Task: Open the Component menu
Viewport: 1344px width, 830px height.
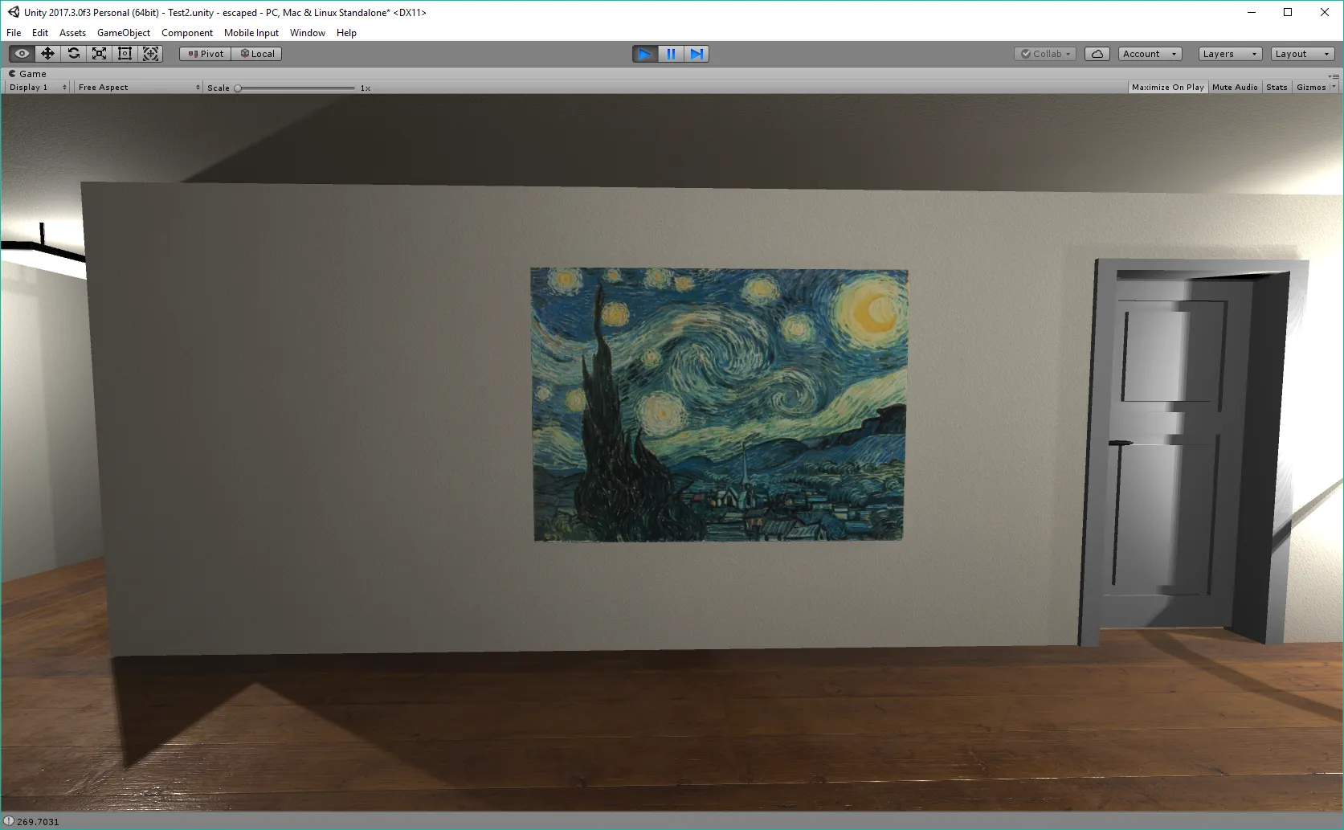Action: click(x=186, y=33)
